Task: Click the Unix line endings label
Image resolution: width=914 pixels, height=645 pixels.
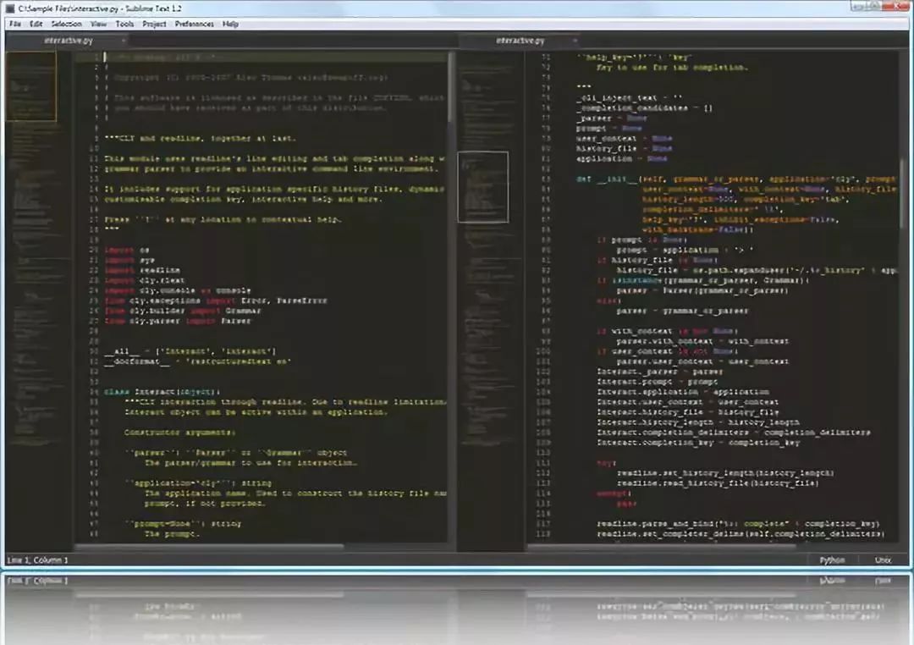Action: pos(883,560)
